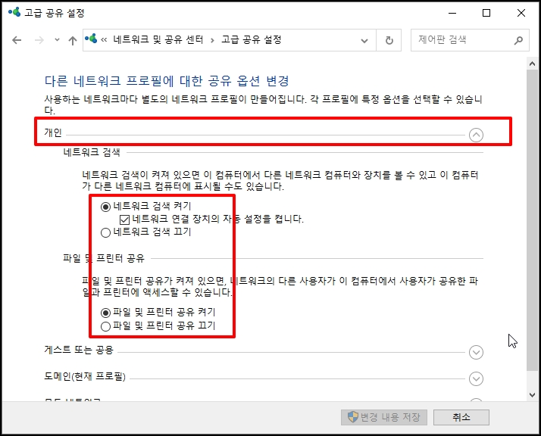This screenshot has width=541, height=436.
Task: Expand the 게스트 또는 공용 section
Action: tap(476, 352)
